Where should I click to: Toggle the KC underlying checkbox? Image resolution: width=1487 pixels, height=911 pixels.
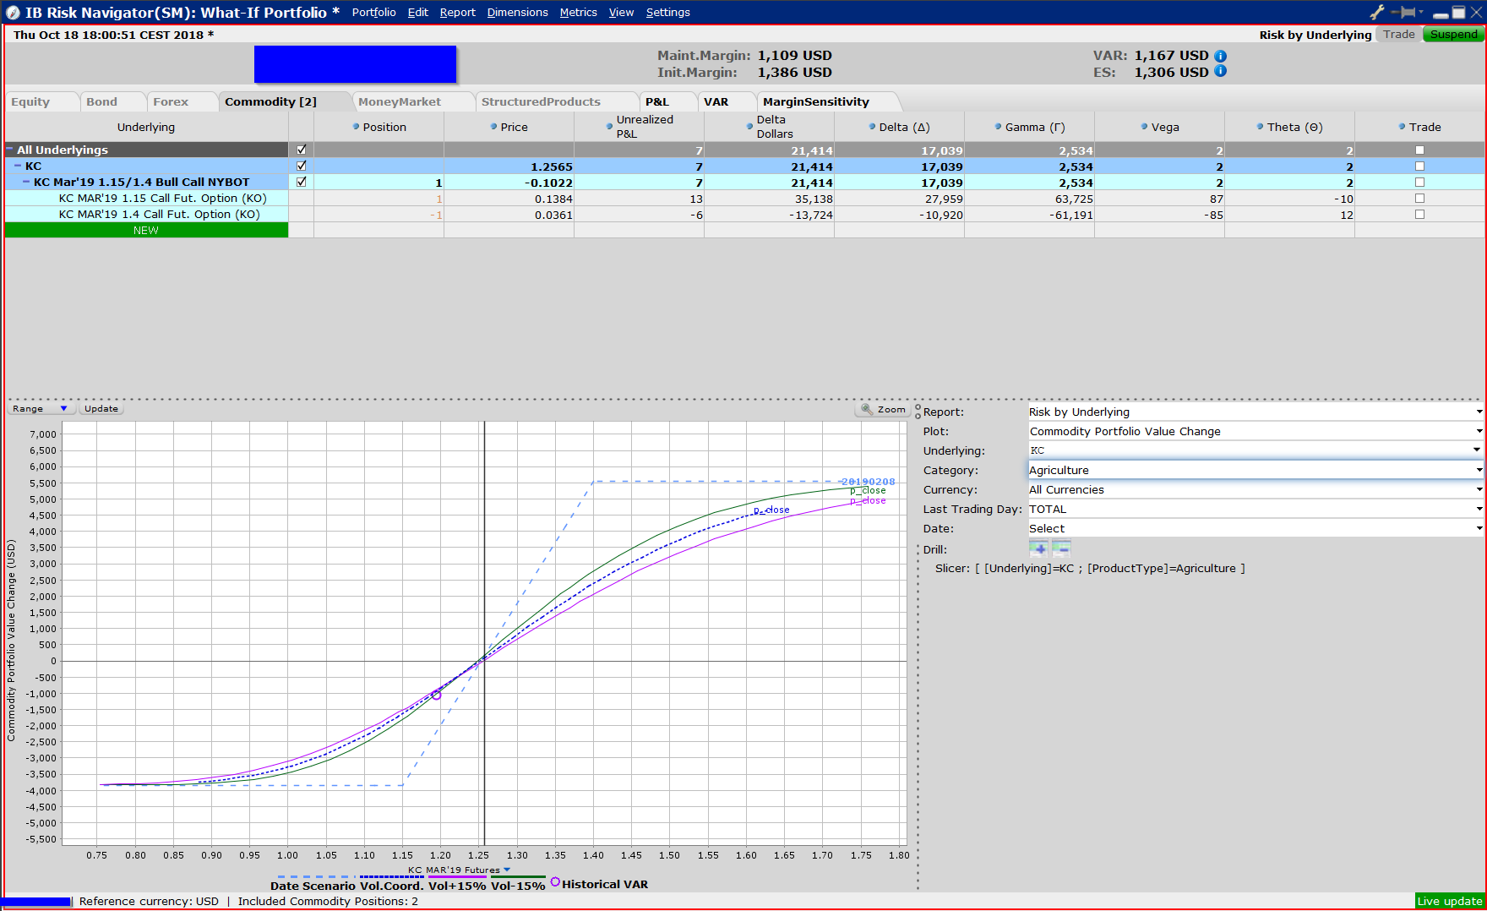302,166
